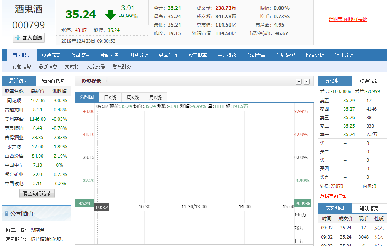This screenshot has width=389, height=246.
Task: Click 标普道琼斯A股 concept link
Action: click(x=46, y=239)
